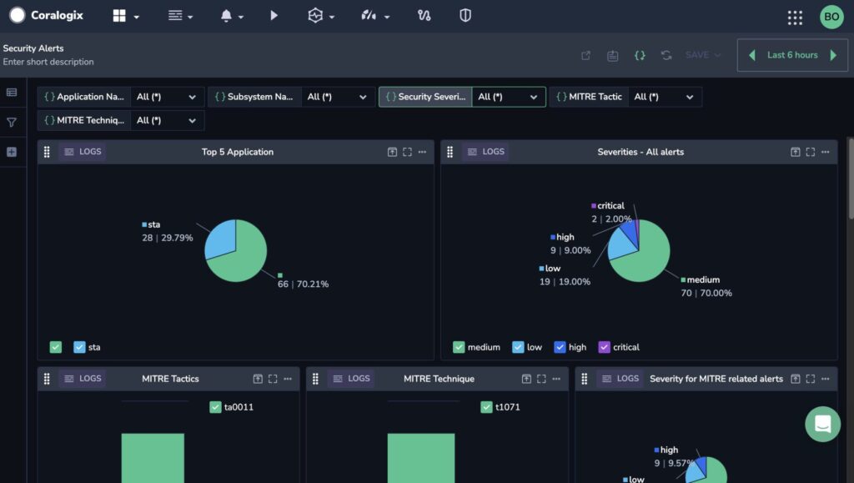Open the MITRE Tactic filter dropdown
854x483 pixels.
665,97
